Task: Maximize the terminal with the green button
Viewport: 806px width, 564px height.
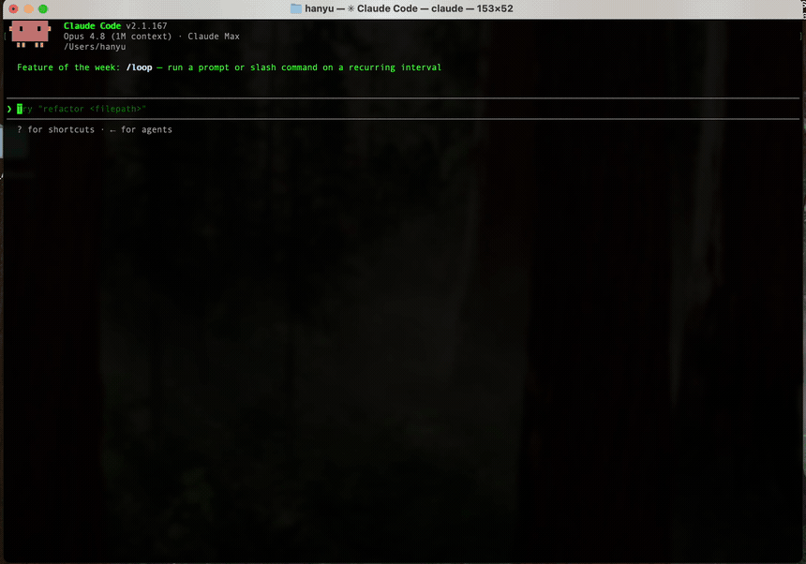Action: point(43,8)
